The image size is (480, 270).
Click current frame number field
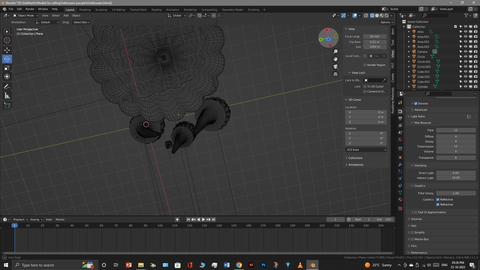(x=335, y=219)
